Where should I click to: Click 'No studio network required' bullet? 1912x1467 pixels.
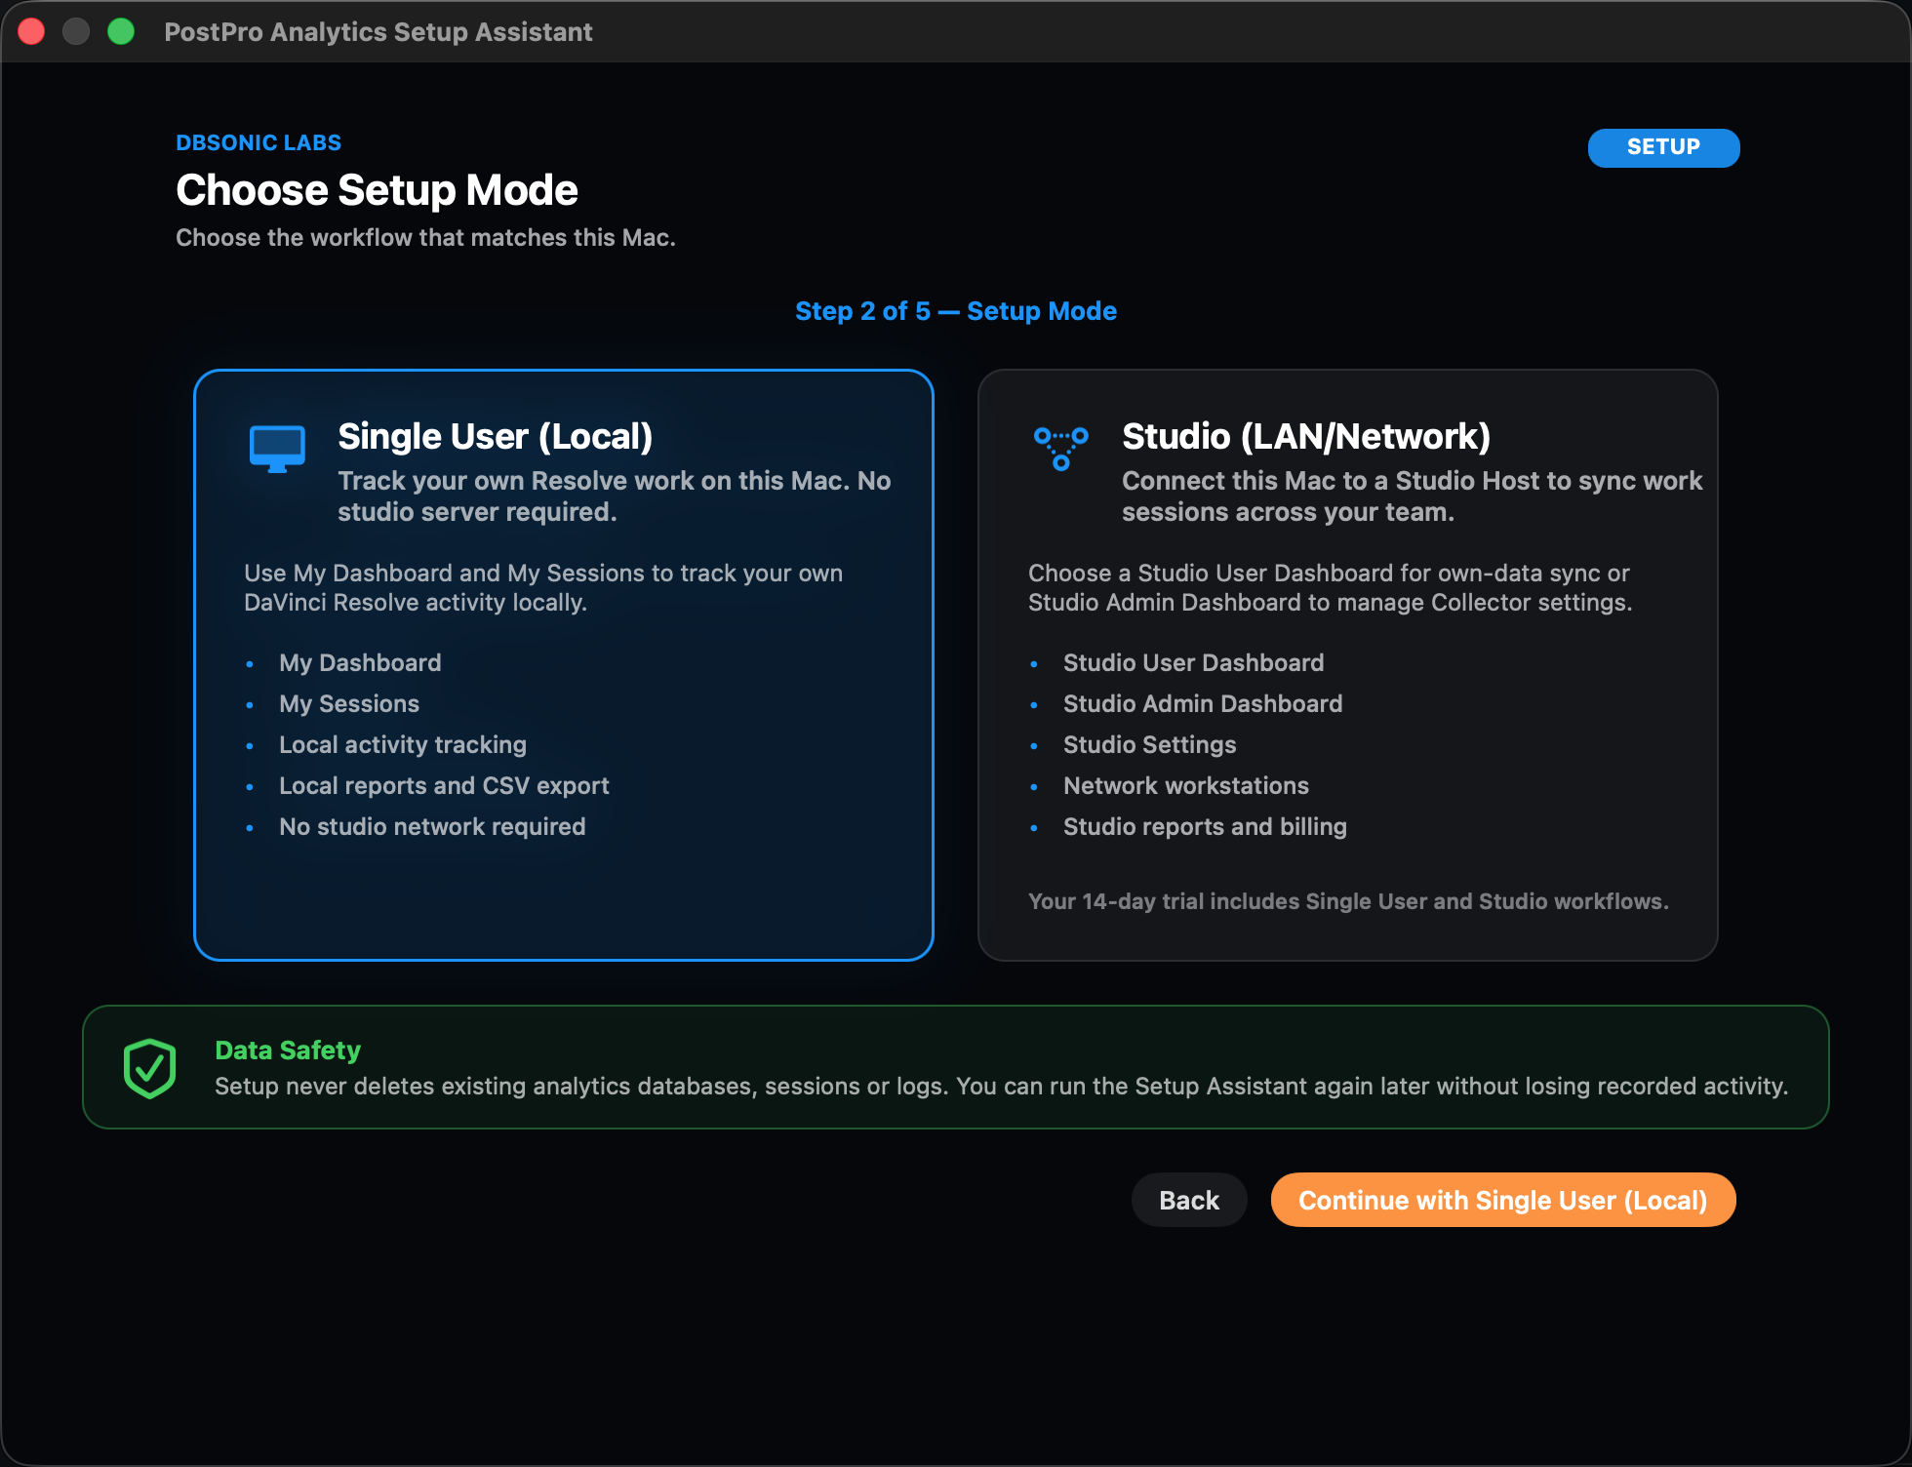click(432, 827)
